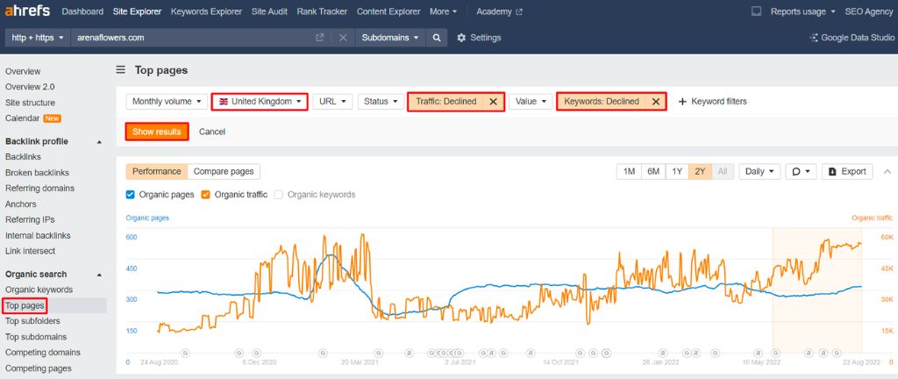Click the Export button
This screenshot has height=379, width=898.
coord(846,172)
